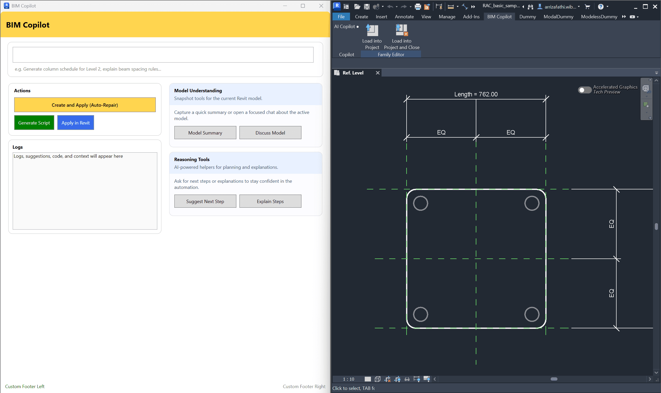Expand the redo history dropdown arrow
661x393 pixels.
click(x=410, y=7)
